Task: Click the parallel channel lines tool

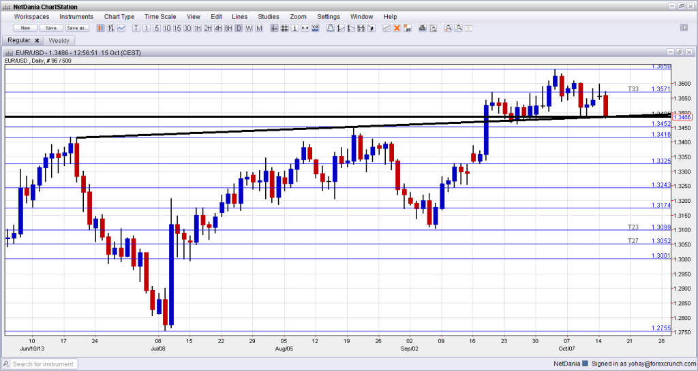Action: [x=361, y=28]
